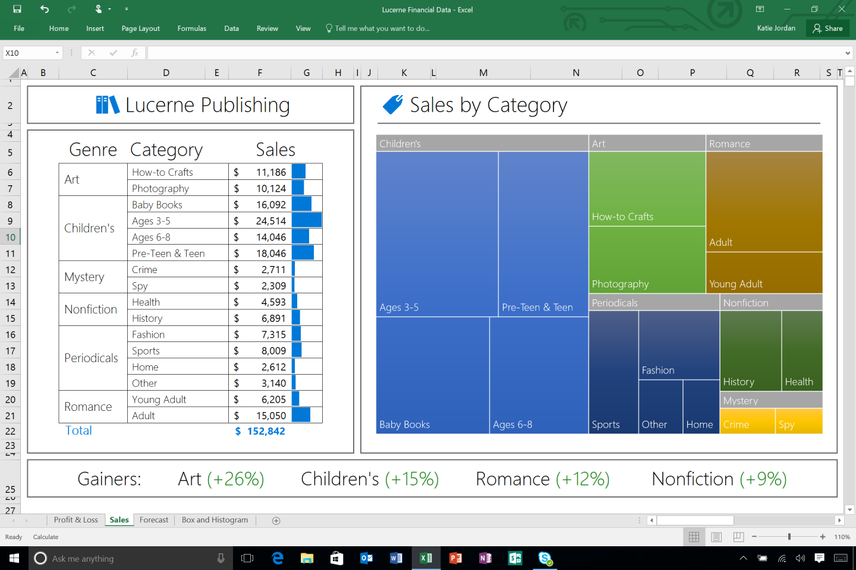Open Ribbon Display Options icon
The height and width of the screenshot is (570, 856).
click(759, 9)
